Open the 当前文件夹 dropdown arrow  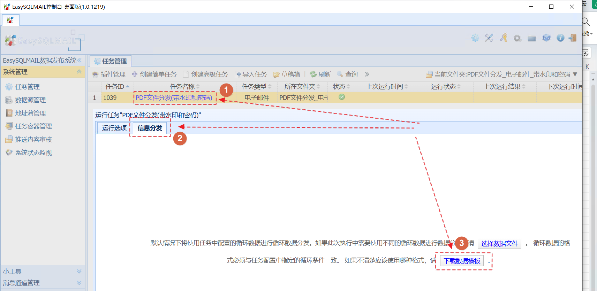click(x=575, y=74)
